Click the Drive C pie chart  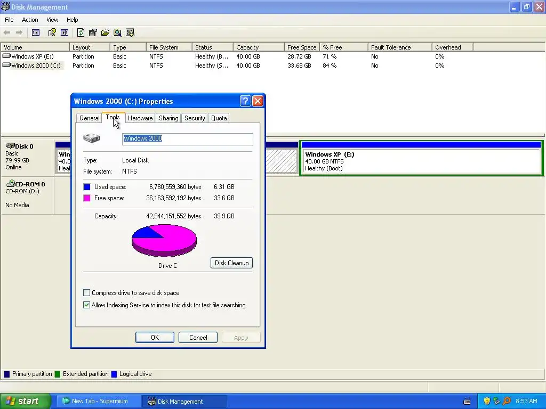click(164, 241)
